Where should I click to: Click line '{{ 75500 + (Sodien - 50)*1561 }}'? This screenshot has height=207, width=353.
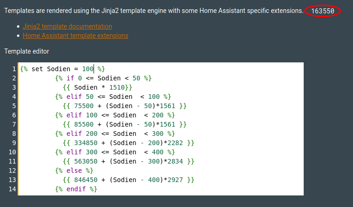coord(125,106)
